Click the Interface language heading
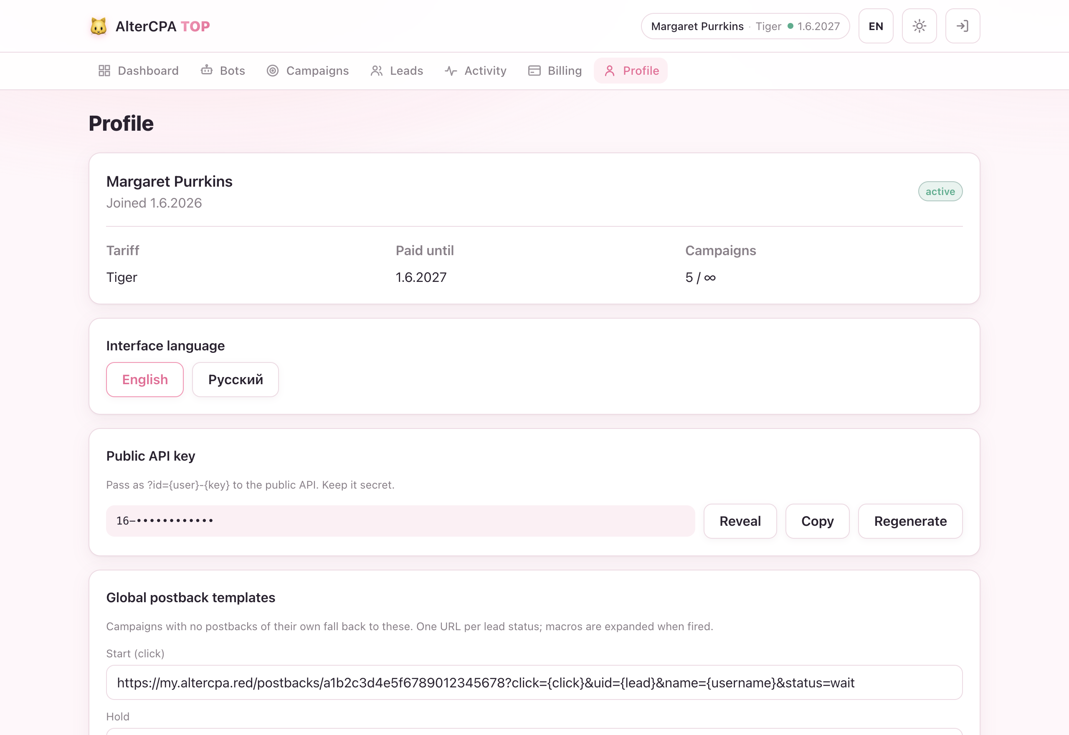This screenshot has height=735, width=1069. (x=165, y=346)
